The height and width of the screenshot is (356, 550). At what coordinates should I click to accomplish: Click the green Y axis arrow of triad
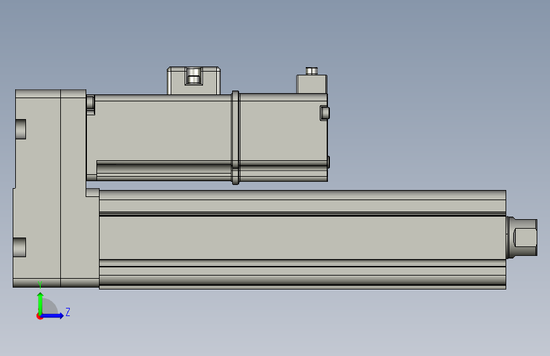tap(41, 303)
